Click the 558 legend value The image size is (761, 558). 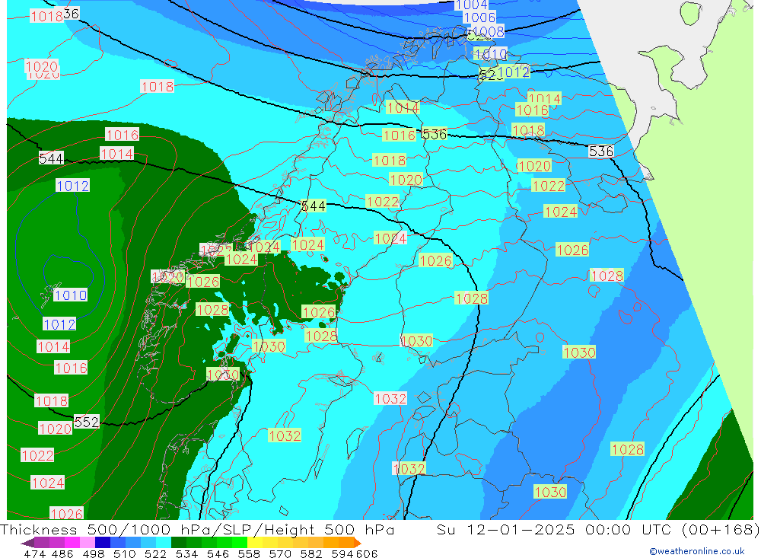pos(249,553)
